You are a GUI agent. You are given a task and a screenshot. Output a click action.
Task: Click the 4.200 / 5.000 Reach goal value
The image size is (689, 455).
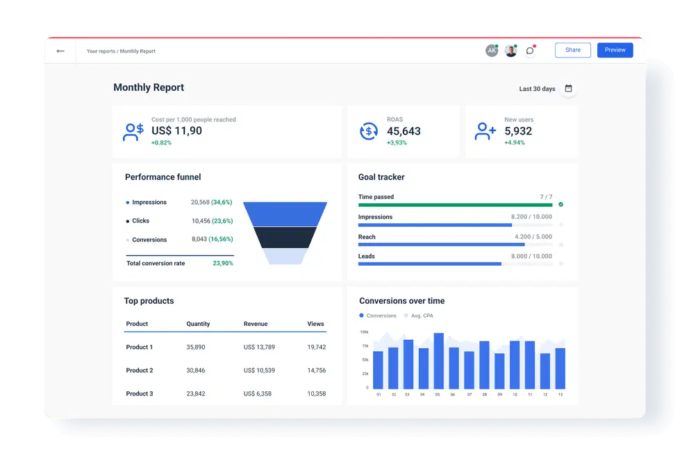coord(533,237)
